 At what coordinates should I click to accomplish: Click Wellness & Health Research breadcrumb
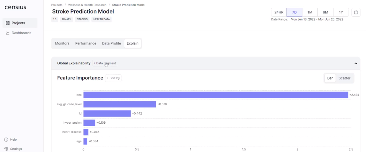click(x=87, y=5)
